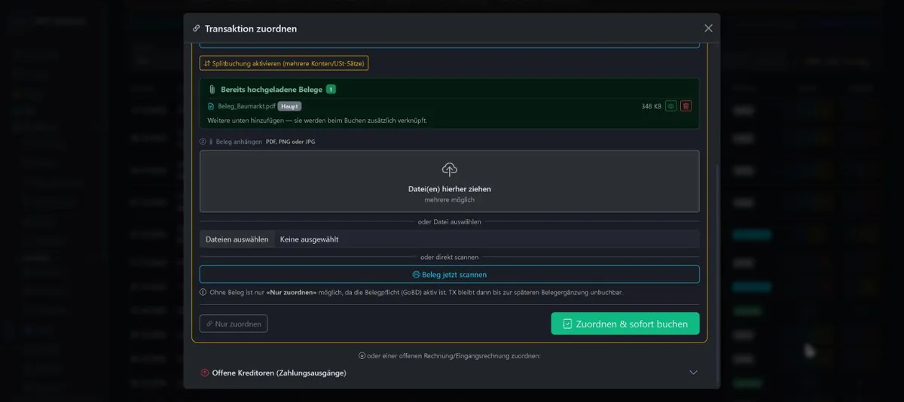The image size is (904, 402).
Task: Expand Offene Kreditoren section chevron
Action: click(x=694, y=373)
